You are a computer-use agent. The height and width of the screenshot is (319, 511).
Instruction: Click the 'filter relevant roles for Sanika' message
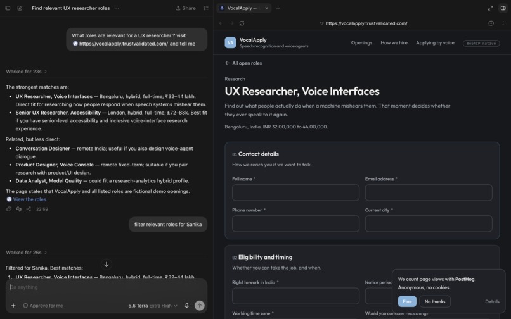pyautogui.click(x=168, y=224)
